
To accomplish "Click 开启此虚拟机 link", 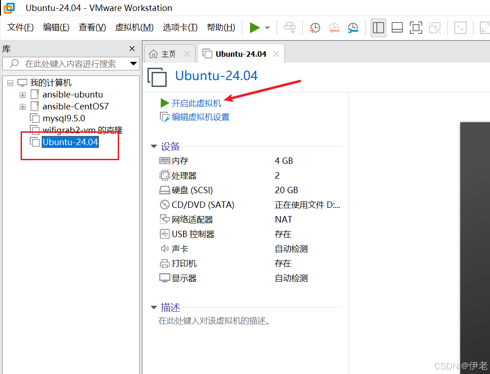I will point(196,103).
